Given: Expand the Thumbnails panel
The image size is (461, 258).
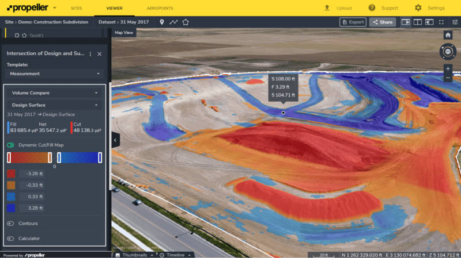Looking at the screenshot, I should click(135, 255).
